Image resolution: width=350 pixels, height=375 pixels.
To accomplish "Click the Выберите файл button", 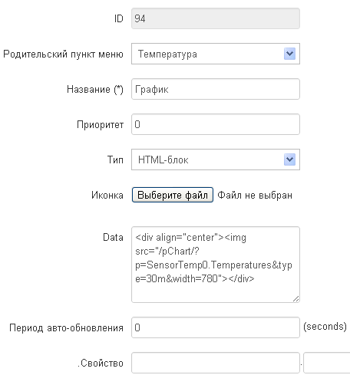I will (x=173, y=195).
